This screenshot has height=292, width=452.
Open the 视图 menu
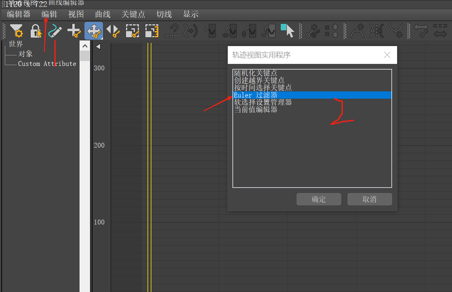click(x=76, y=14)
